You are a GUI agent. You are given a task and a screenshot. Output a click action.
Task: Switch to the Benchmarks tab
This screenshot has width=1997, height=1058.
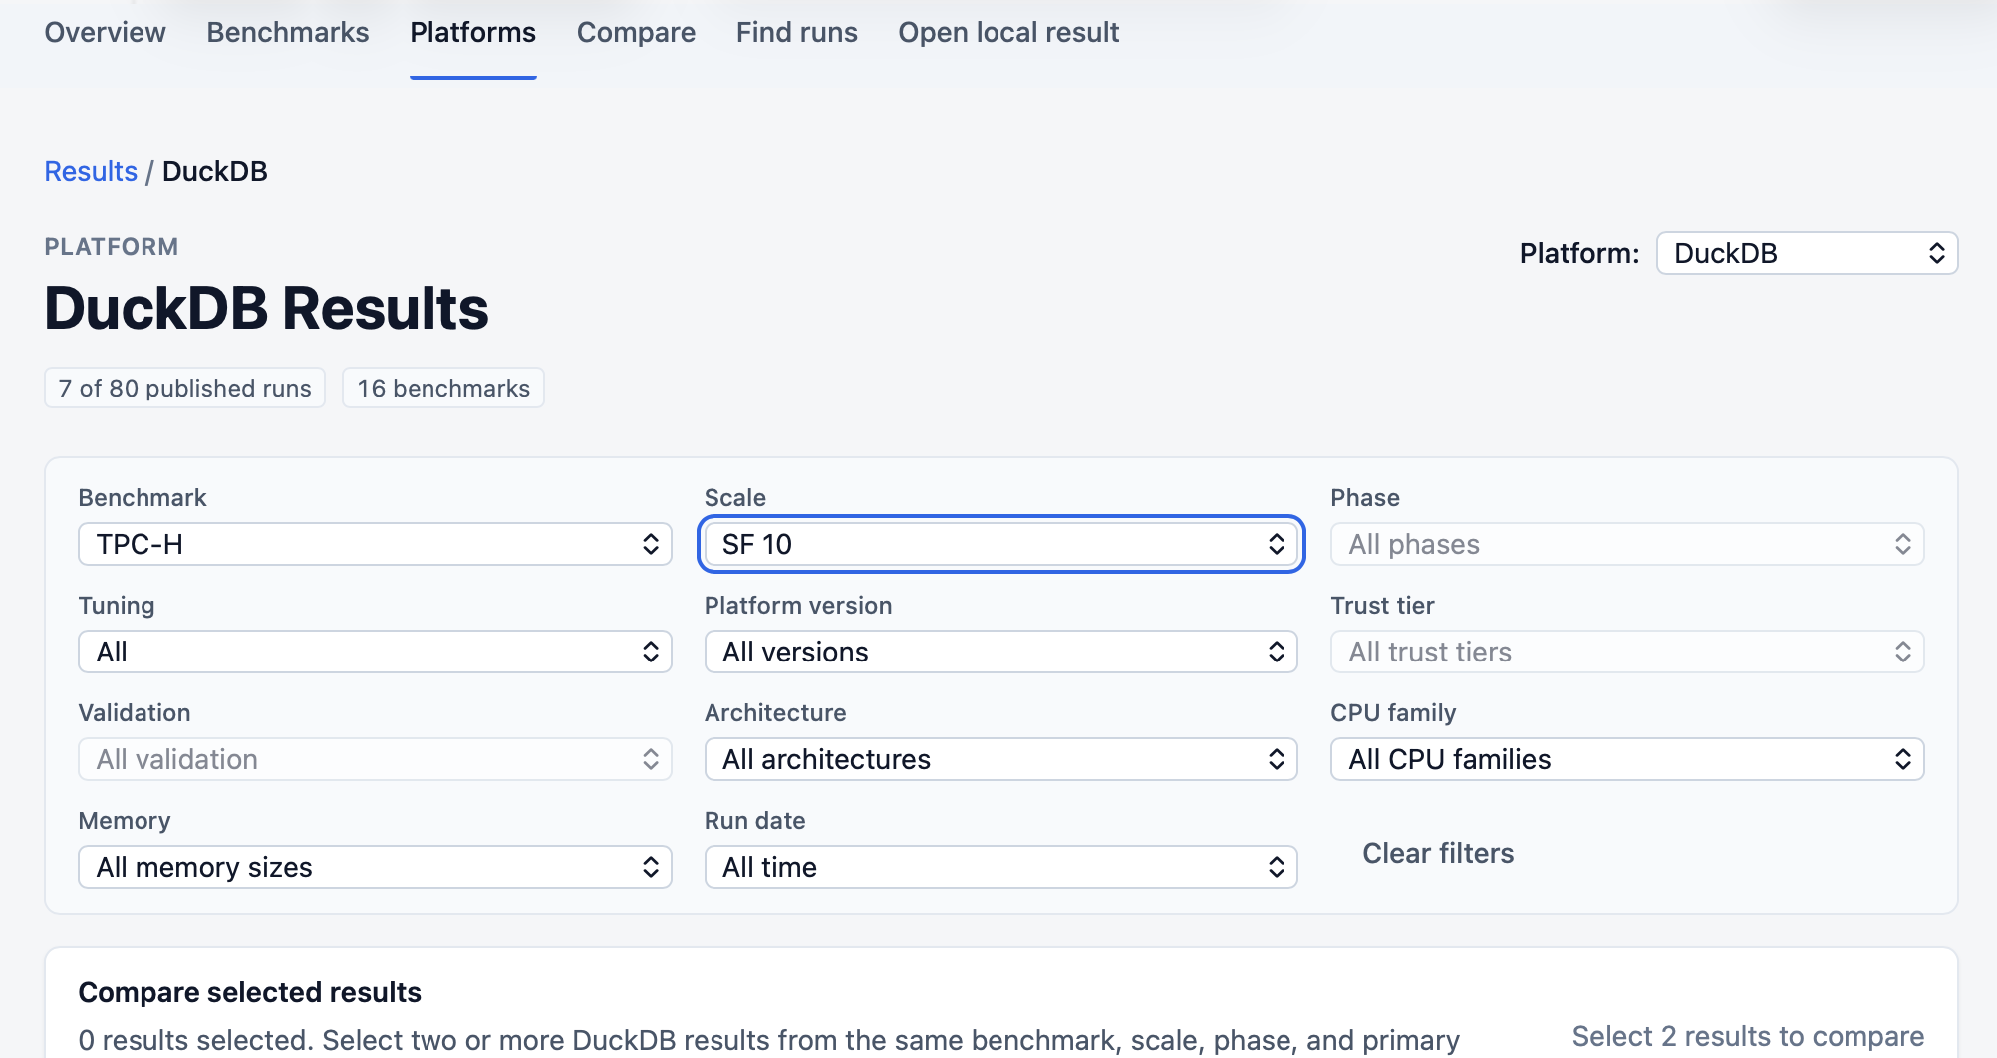[x=288, y=32]
